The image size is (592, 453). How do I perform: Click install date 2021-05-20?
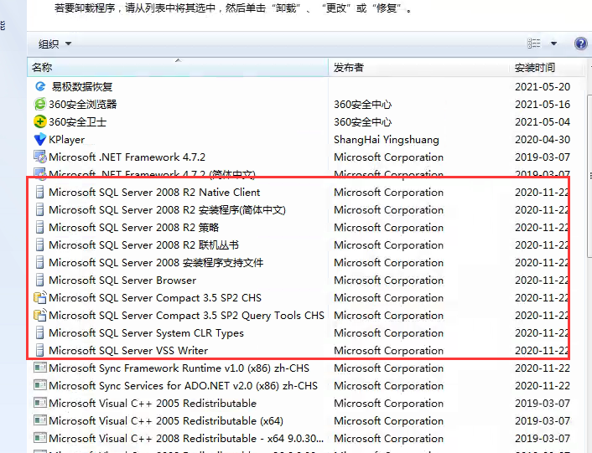[543, 87]
